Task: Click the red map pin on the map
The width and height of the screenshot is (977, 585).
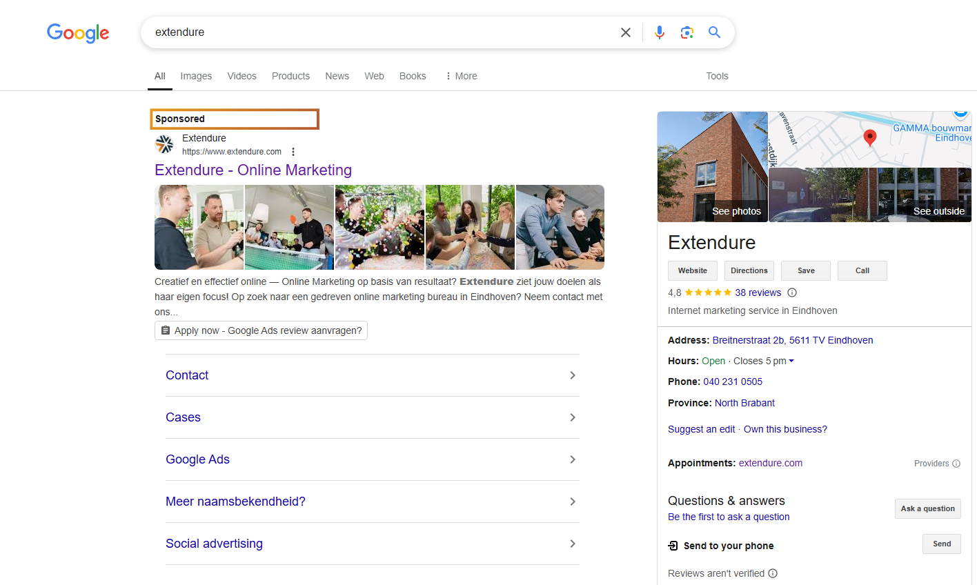Action: click(x=870, y=137)
